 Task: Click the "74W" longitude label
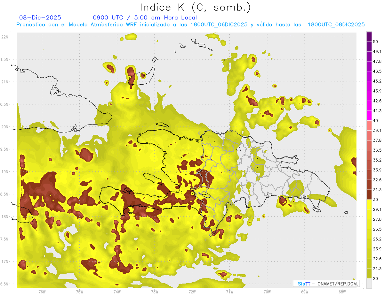click(117, 292)
